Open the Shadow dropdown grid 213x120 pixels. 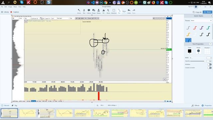[207, 51]
